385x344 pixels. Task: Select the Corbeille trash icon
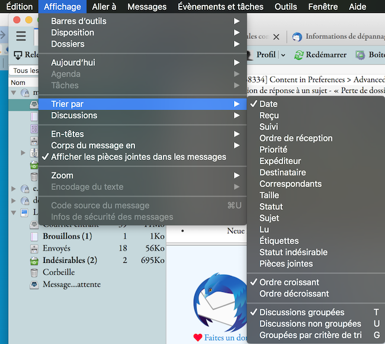coord(34,272)
